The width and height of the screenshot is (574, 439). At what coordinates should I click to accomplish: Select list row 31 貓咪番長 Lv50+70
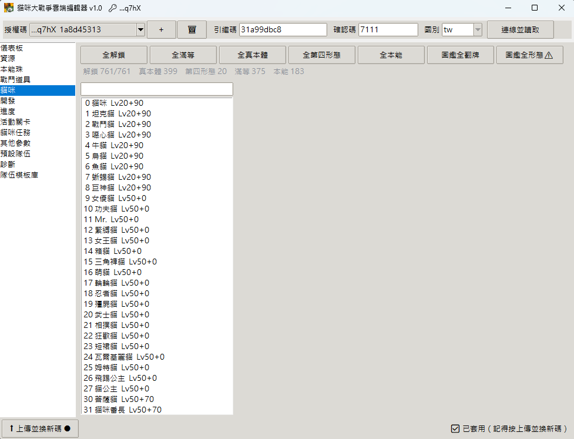(157, 410)
